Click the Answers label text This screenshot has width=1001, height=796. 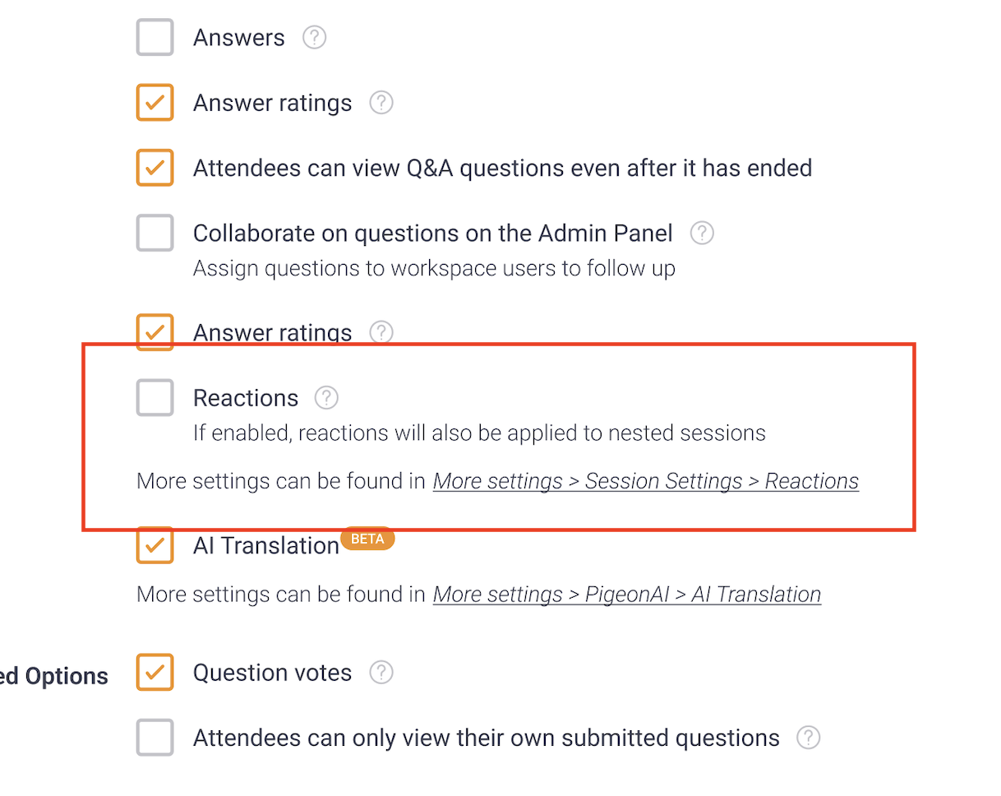tap(238, 38)
